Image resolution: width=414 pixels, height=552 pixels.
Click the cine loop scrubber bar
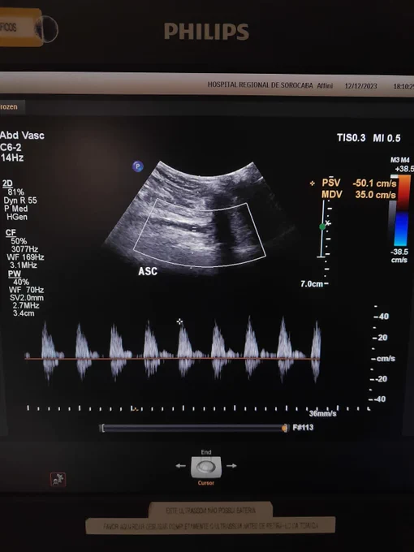coord(194,428)
